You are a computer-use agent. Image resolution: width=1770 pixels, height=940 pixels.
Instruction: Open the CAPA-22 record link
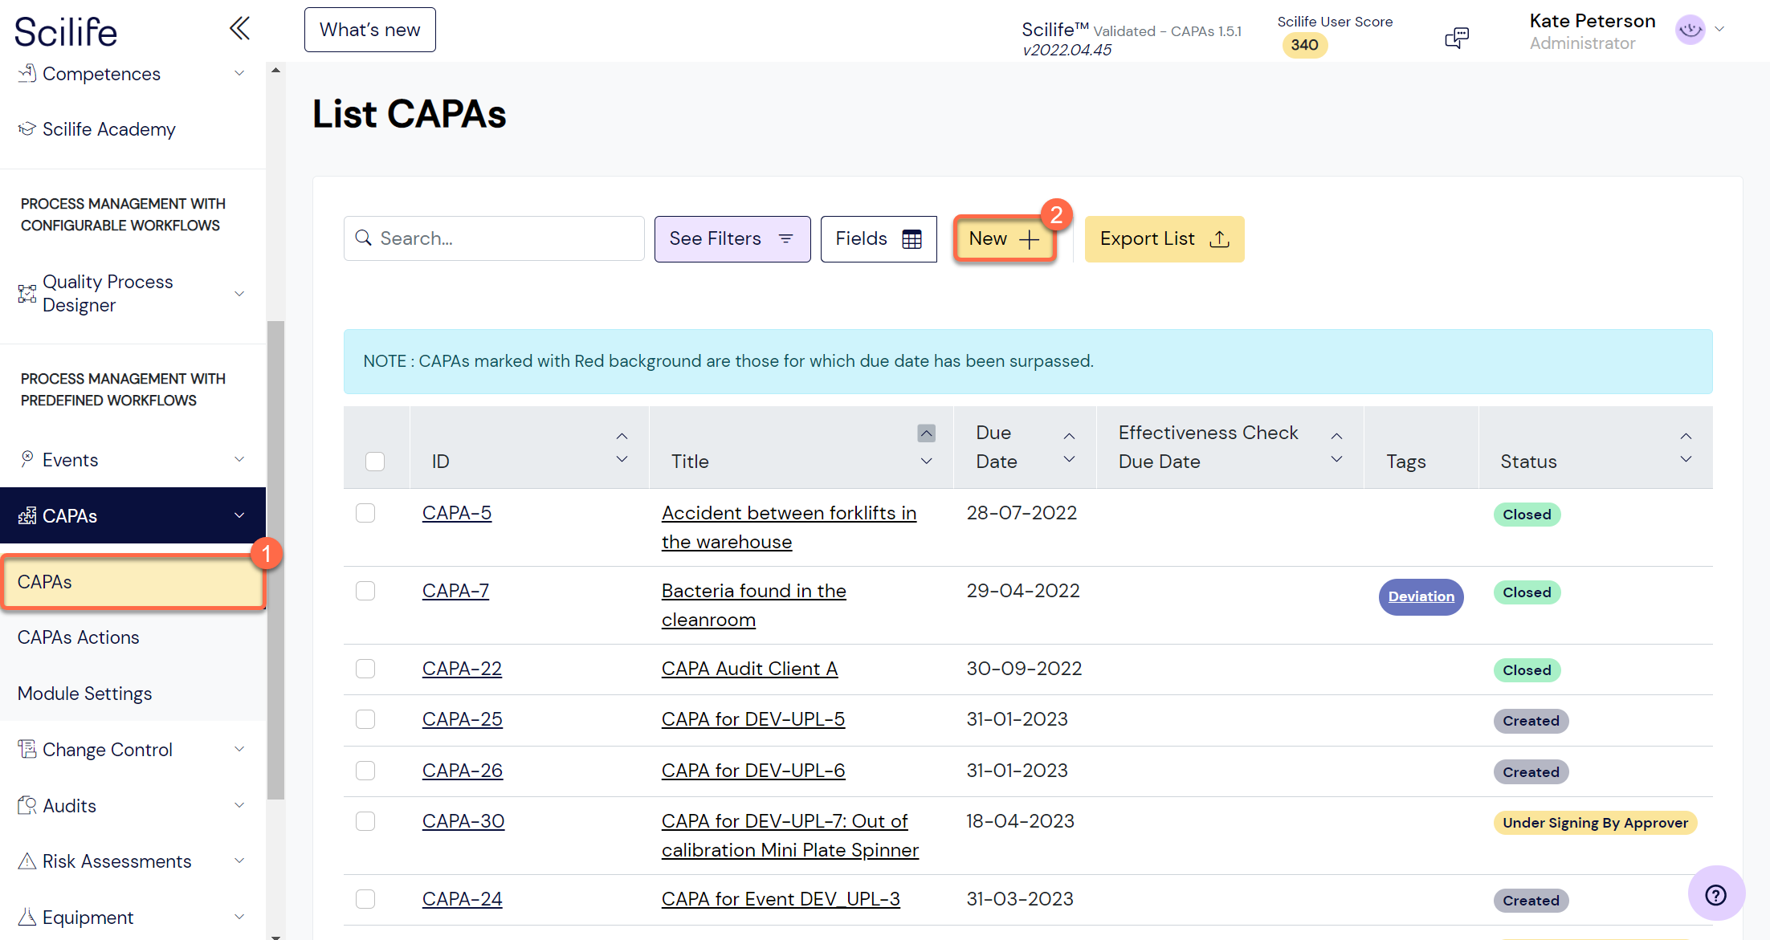click(462, 668)
